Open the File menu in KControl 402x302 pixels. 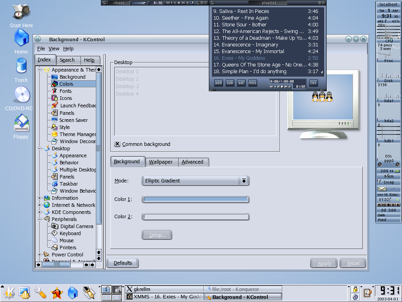(41, 48)
